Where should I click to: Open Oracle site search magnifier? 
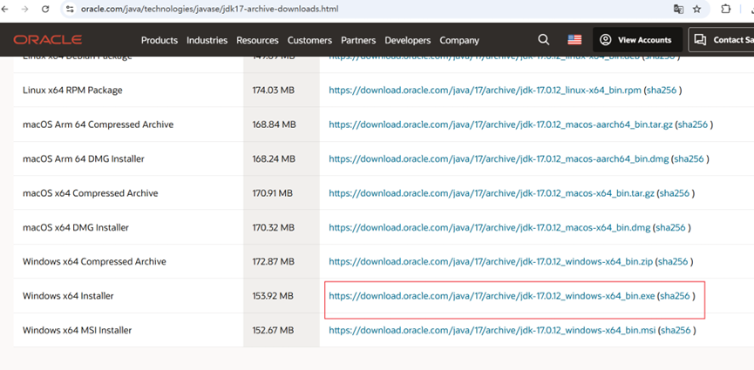[x=544, y=40]
